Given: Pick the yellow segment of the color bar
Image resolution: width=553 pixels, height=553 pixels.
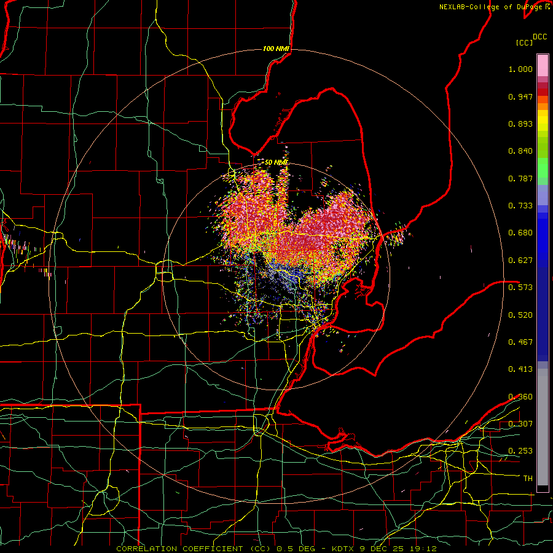Looking at the screenshot, I should [543, 120].
